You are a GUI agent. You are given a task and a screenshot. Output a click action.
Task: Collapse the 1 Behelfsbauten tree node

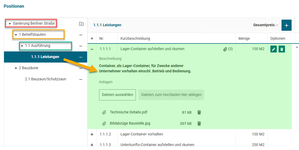pos(16,35)
